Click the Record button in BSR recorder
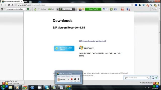Screen dimensions: 161x90 click(71, 79)
